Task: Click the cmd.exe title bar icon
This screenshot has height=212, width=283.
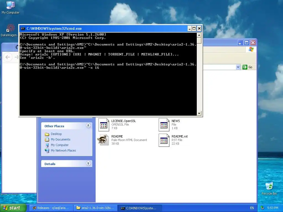Action: click(23, 28)
